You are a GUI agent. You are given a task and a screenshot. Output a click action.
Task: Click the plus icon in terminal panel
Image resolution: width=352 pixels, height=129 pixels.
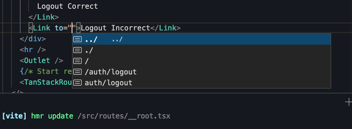pyautogui.click(x=348, y=102)
